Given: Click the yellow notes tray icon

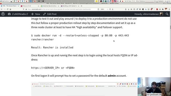Looking at the screenshot, I should click(x=96, y=1).
